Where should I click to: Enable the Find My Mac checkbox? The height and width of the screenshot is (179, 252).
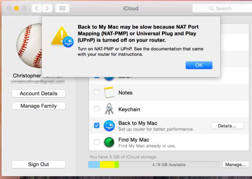(97, 142)
